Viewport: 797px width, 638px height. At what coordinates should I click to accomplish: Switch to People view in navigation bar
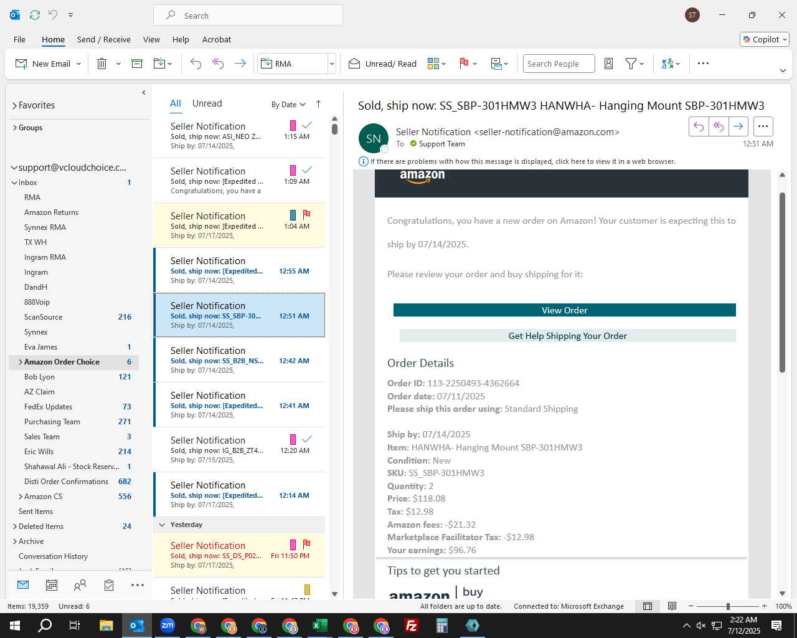(80, 585)
